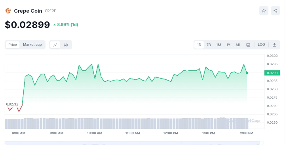Screen dimensions: 285x145
Task: Select the Market cap tab
Action: [32, 45]
